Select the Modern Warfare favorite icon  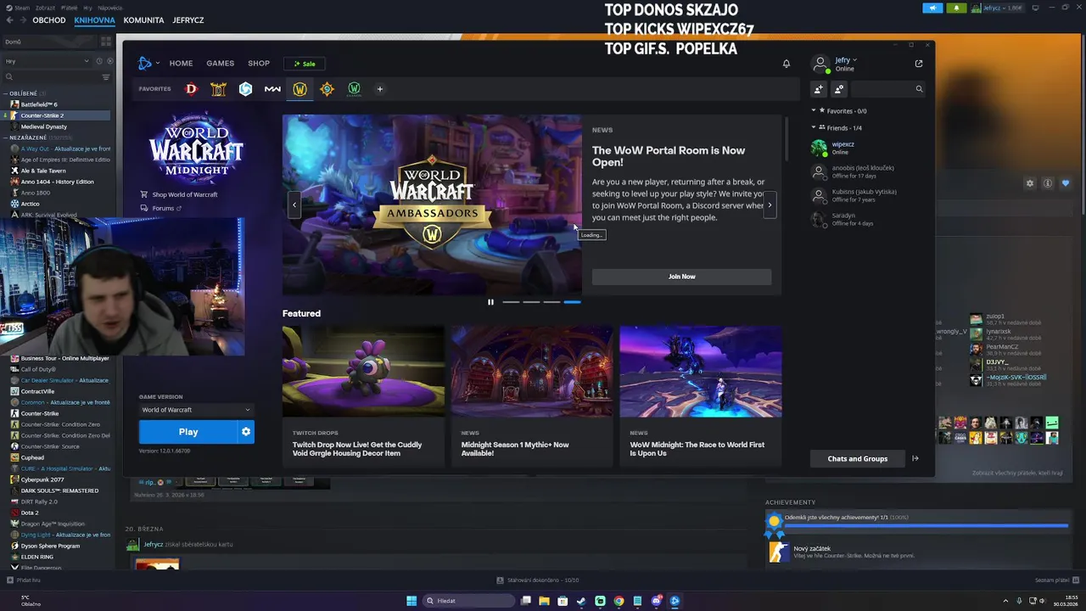coord(272,89)
